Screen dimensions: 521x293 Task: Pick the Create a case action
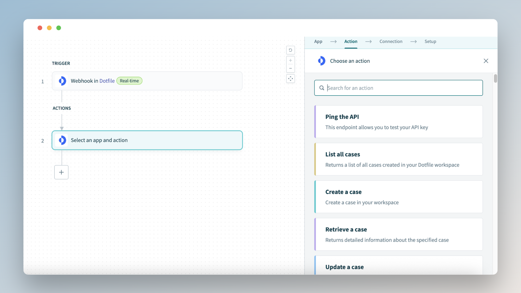398,197
